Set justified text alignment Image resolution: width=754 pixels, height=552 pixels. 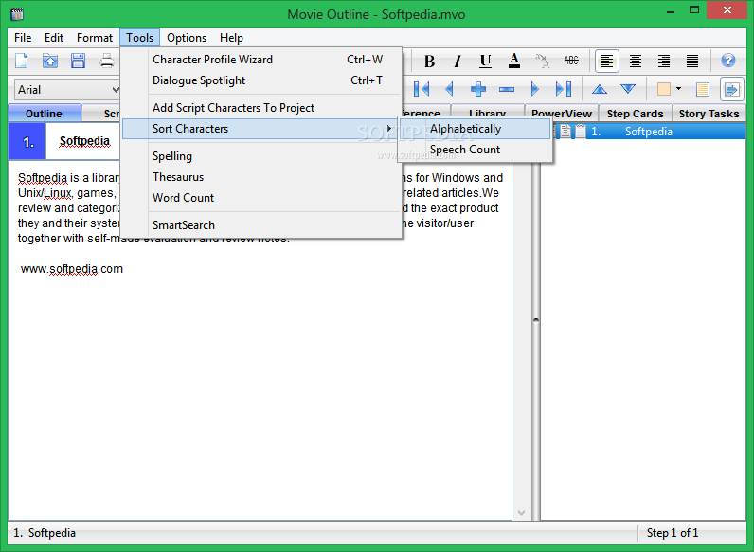pyautogui.click(x=692, y=61)
